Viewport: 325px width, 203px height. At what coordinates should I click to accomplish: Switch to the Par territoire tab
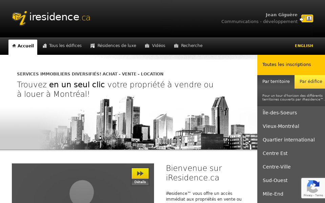276,82
